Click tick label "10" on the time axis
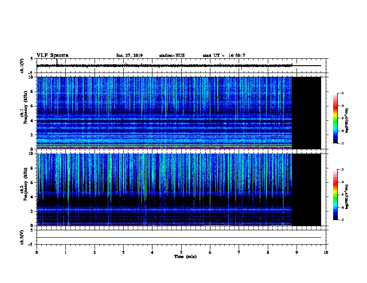The width and height of the screenshot is (367, 283). coord(326,252)
